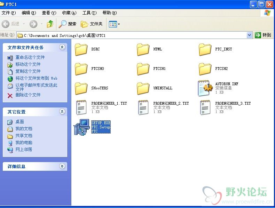275x208 pixels.
Task: Open the back history dropdown arrow
Action: click(24, 24)
